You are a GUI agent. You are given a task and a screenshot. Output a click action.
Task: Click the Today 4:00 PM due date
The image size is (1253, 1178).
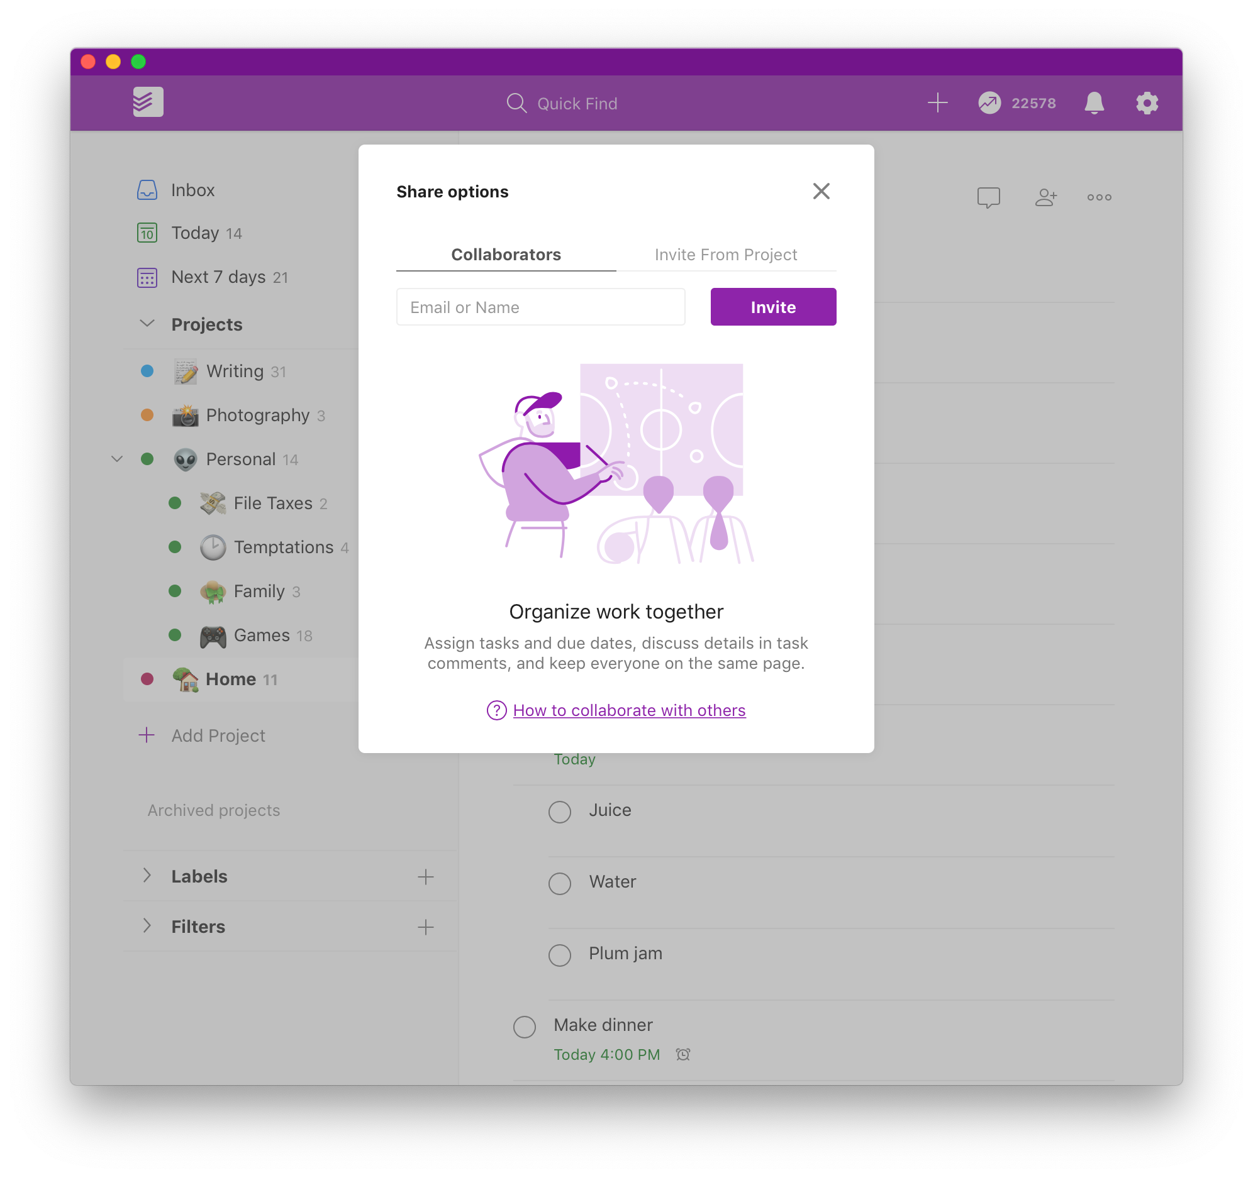point(607,1055)
